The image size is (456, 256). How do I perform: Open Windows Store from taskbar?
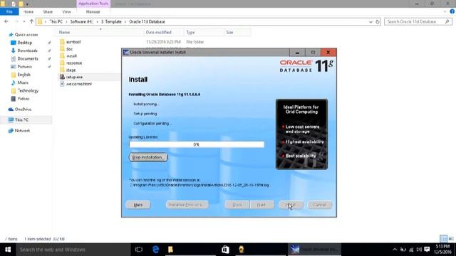[225, 250]
